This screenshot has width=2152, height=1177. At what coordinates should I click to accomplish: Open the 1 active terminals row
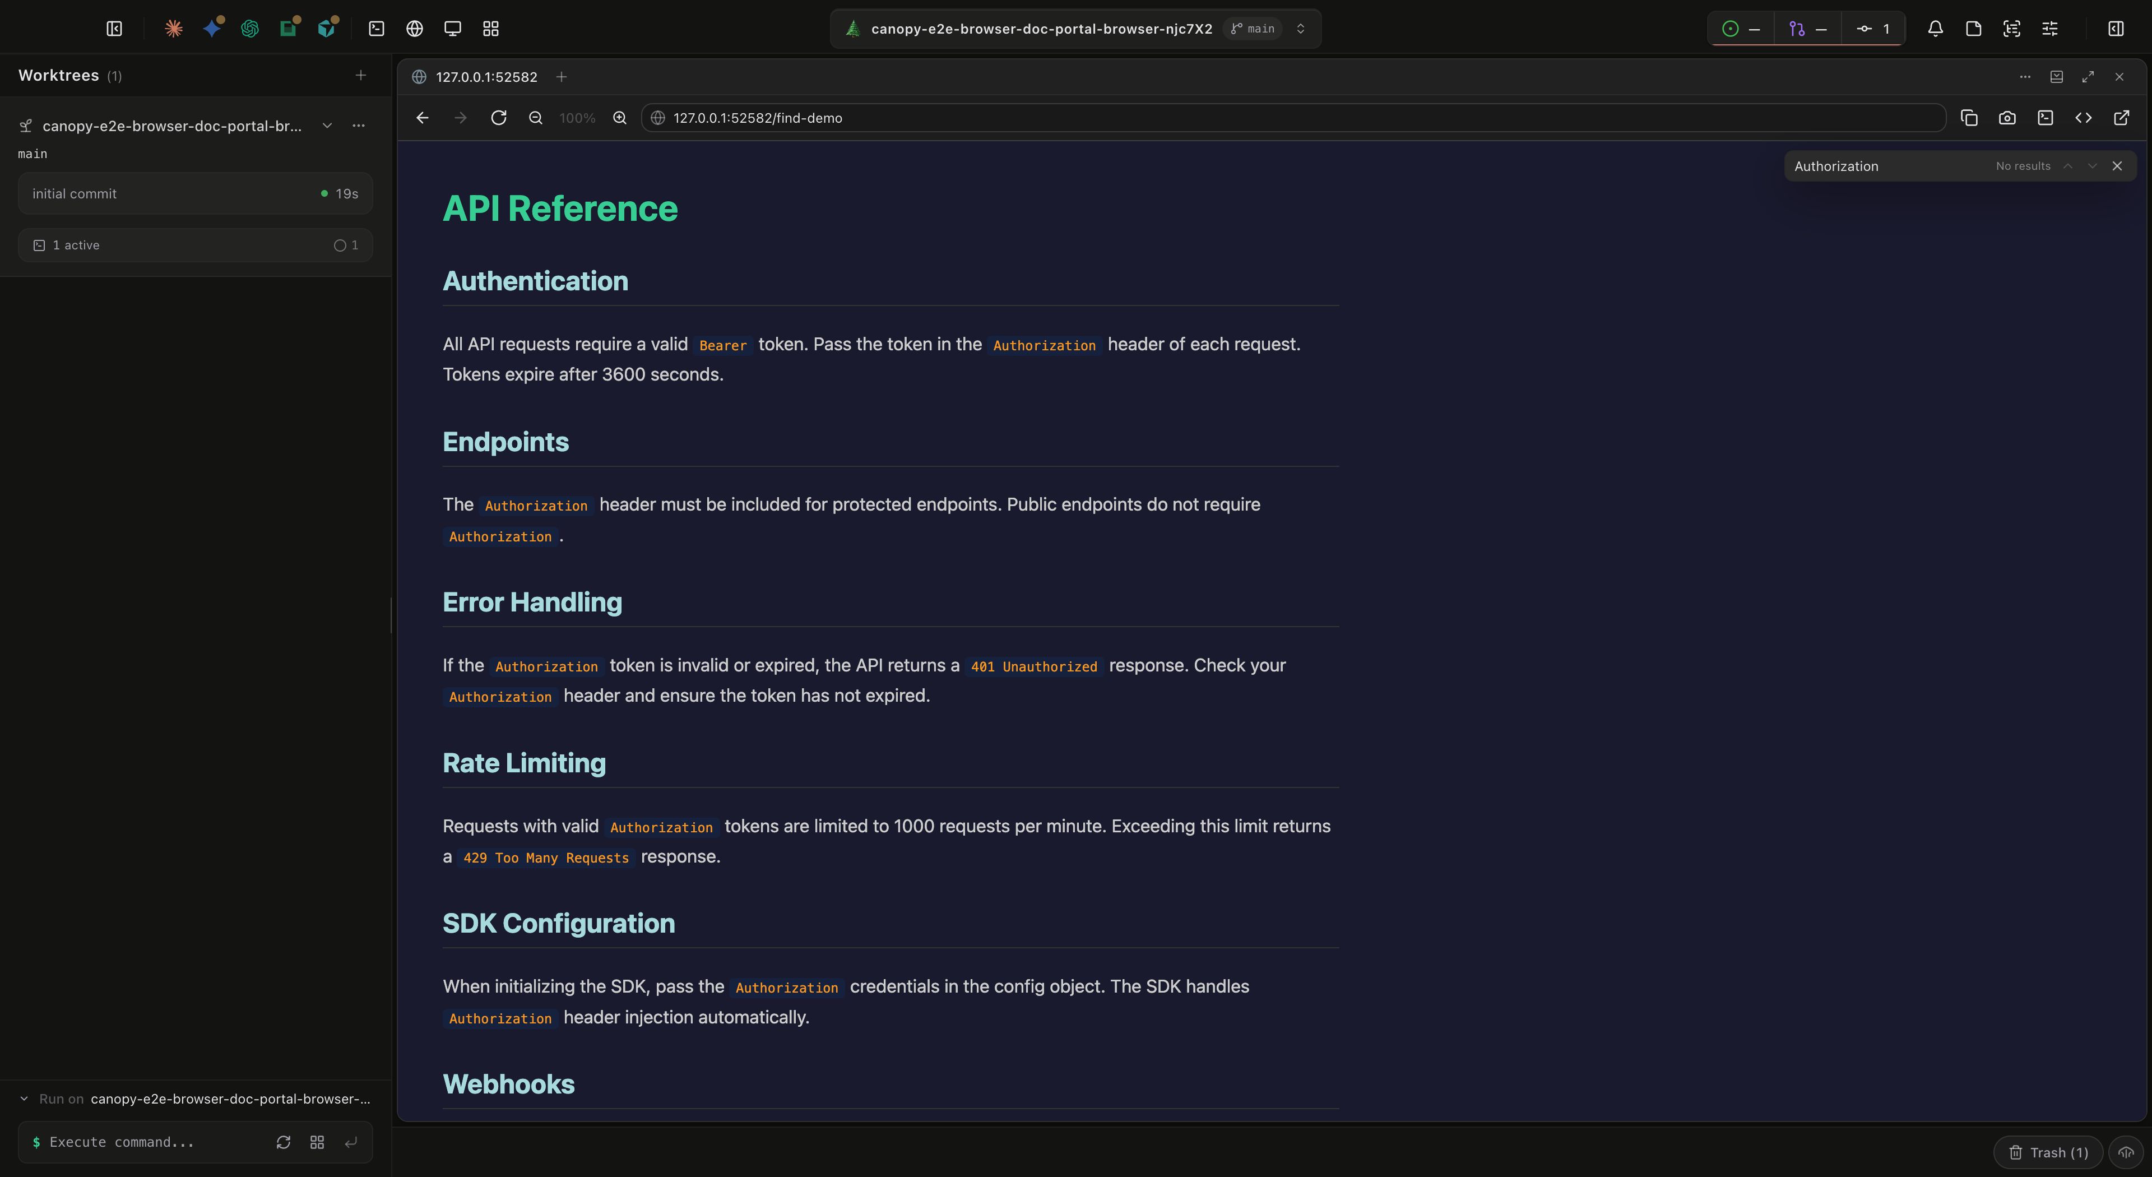click(x=194, y=245)
